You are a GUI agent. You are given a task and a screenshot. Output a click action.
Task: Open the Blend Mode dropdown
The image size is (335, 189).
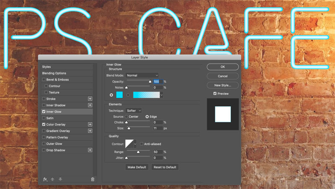click(142, 75)
